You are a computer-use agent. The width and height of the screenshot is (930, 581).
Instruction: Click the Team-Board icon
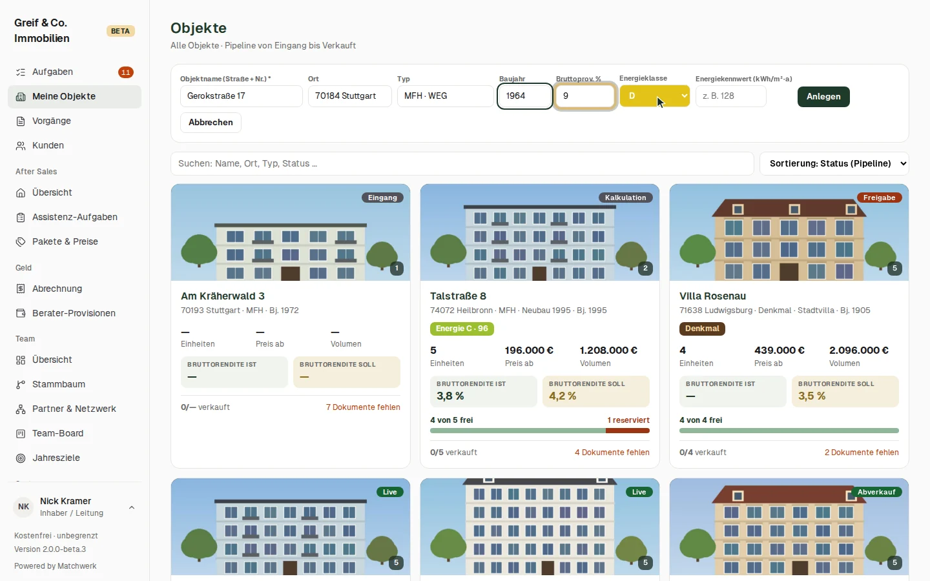(21, 434)
